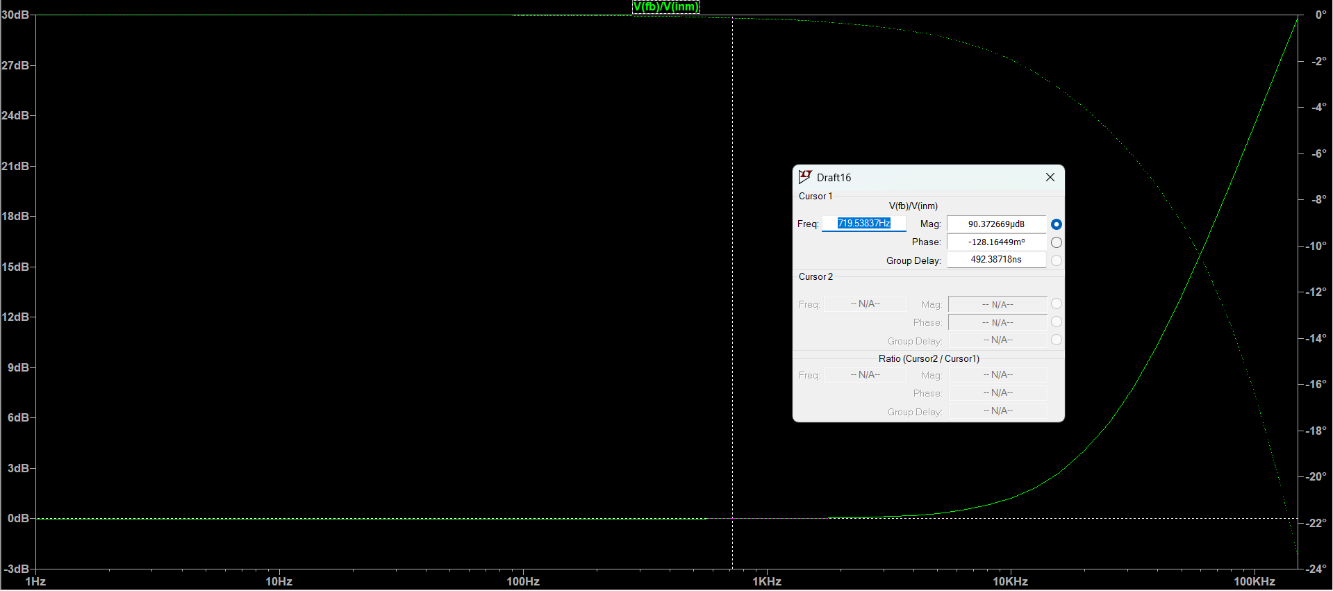The height and width of the screenshot is (591, 1333).
Task: Click the -10° label on phase axis
Action: tap(1316, 246)
